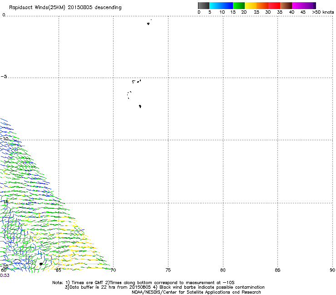Click the solid black island near -7 latitude
Image resolution: width=336 pixels, height=295 pixels.
pos(140,106)
